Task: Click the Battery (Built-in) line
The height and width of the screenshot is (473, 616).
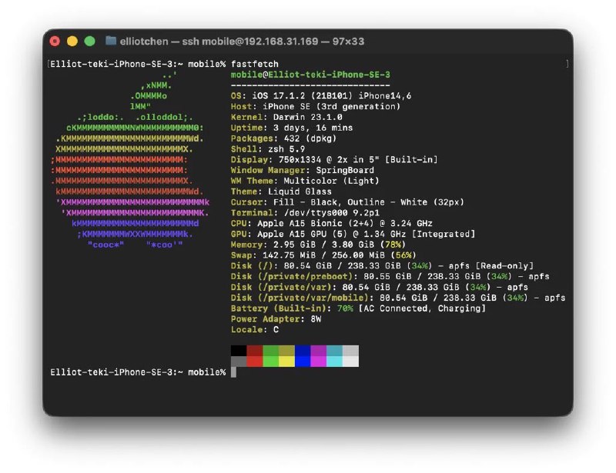Action: (358, 308)
